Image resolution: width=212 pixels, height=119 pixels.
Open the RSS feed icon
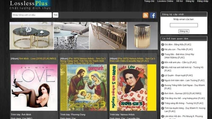tap(145, 15)
